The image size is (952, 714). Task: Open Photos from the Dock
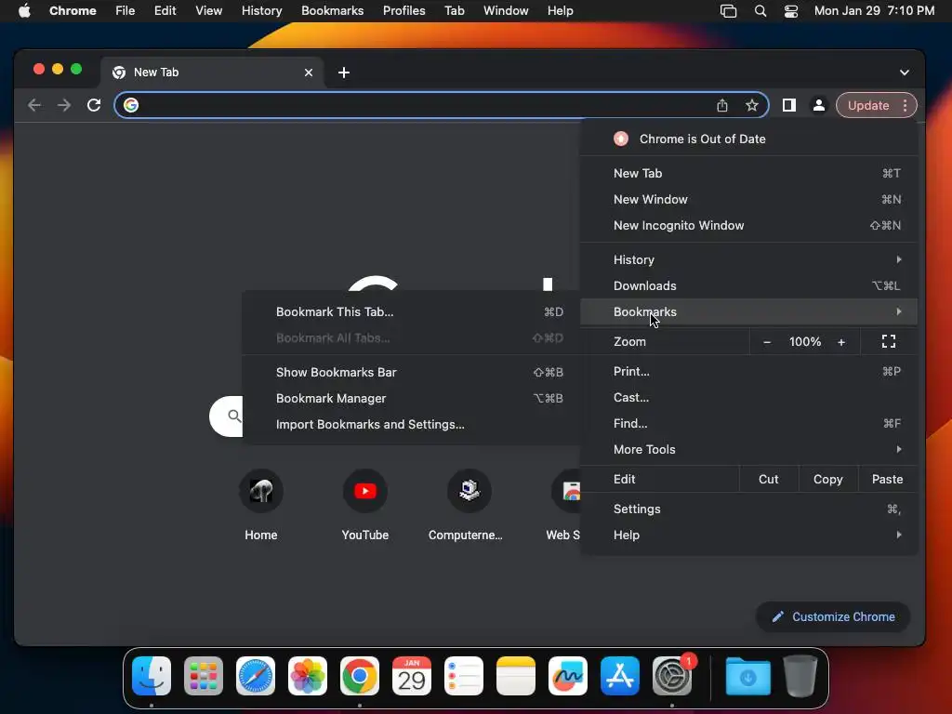308,676
